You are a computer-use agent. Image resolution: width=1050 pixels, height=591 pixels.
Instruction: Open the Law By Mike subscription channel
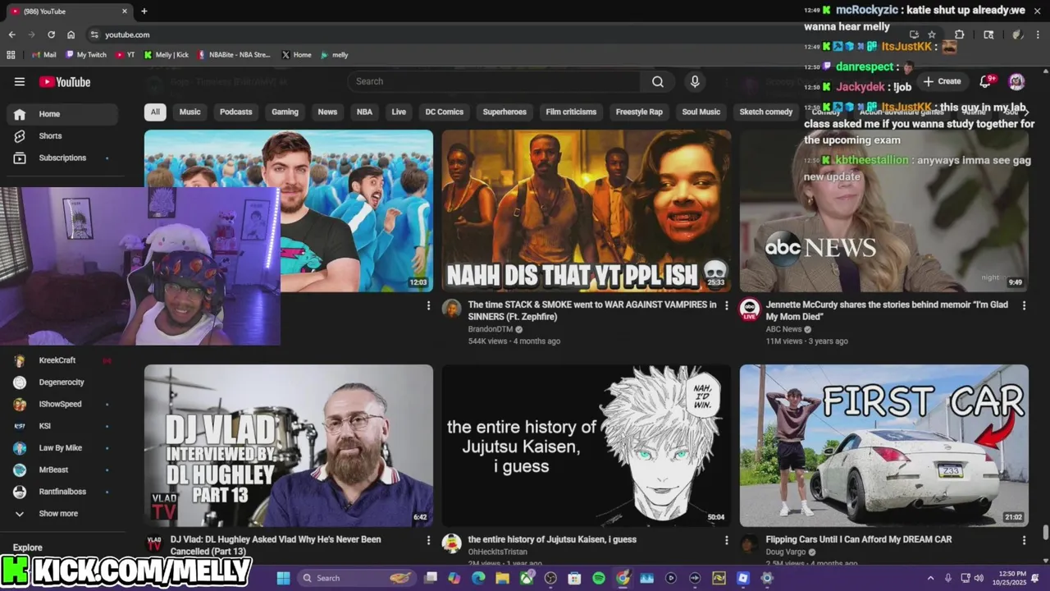(x=62, y=448)
